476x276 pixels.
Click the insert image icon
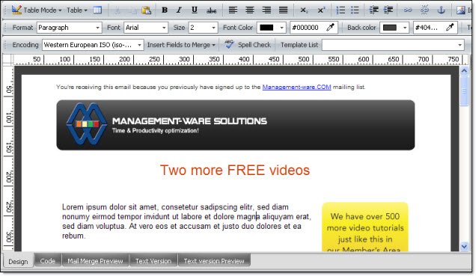[x=461, y=10]
